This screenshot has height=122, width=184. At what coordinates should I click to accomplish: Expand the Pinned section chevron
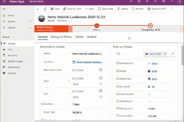[30, 28]
